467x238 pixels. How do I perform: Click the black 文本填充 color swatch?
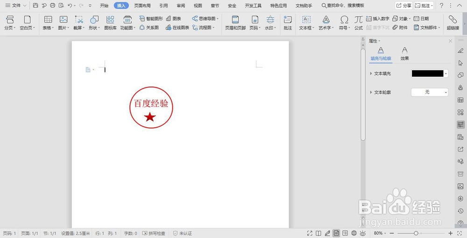427,73
